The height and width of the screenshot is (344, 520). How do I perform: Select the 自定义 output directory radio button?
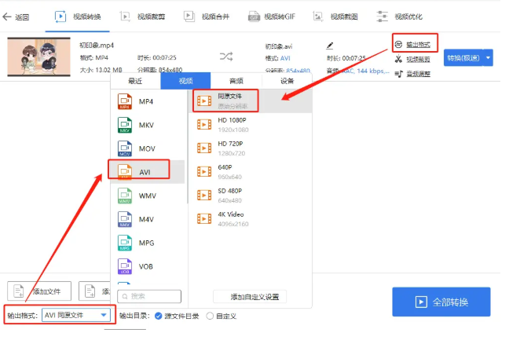(210, 317)
